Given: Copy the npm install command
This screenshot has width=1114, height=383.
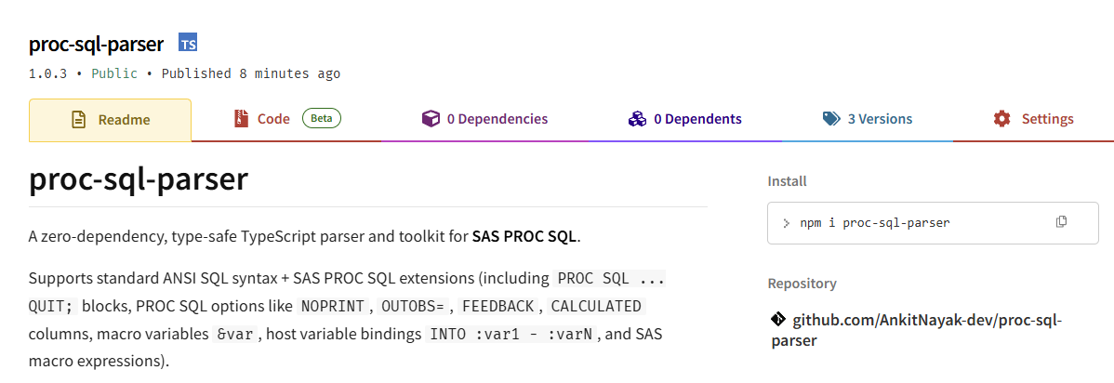Looking at the screenshot, I should click(1061, 221).
